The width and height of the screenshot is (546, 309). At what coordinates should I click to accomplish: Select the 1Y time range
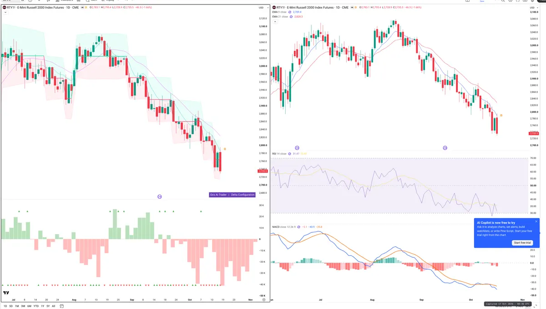pos(42,306)
